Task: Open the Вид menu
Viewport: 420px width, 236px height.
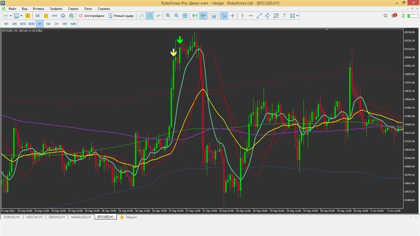Action: tap(24, 9)
